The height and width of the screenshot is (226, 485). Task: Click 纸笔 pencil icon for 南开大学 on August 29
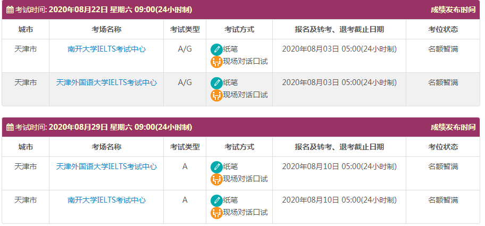[x=216, y=200]
